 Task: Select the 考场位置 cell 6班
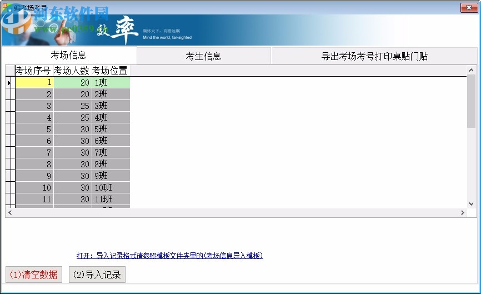111,141
